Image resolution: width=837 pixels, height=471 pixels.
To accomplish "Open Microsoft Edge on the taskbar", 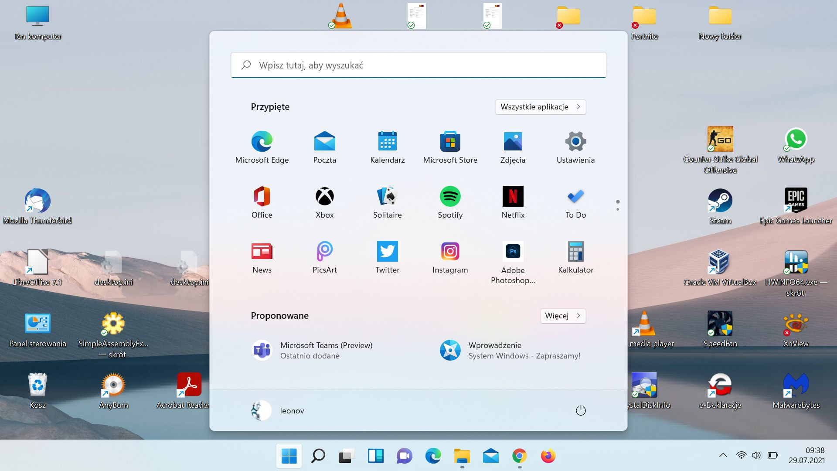I will pyautogui.click(x=433, y=456).
